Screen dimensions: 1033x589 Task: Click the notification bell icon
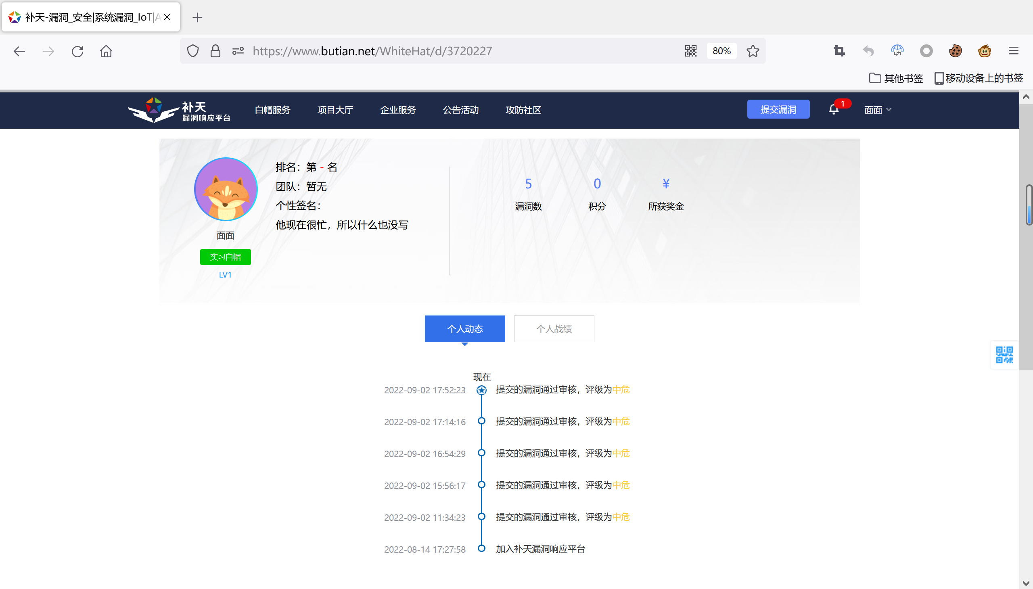834,110
